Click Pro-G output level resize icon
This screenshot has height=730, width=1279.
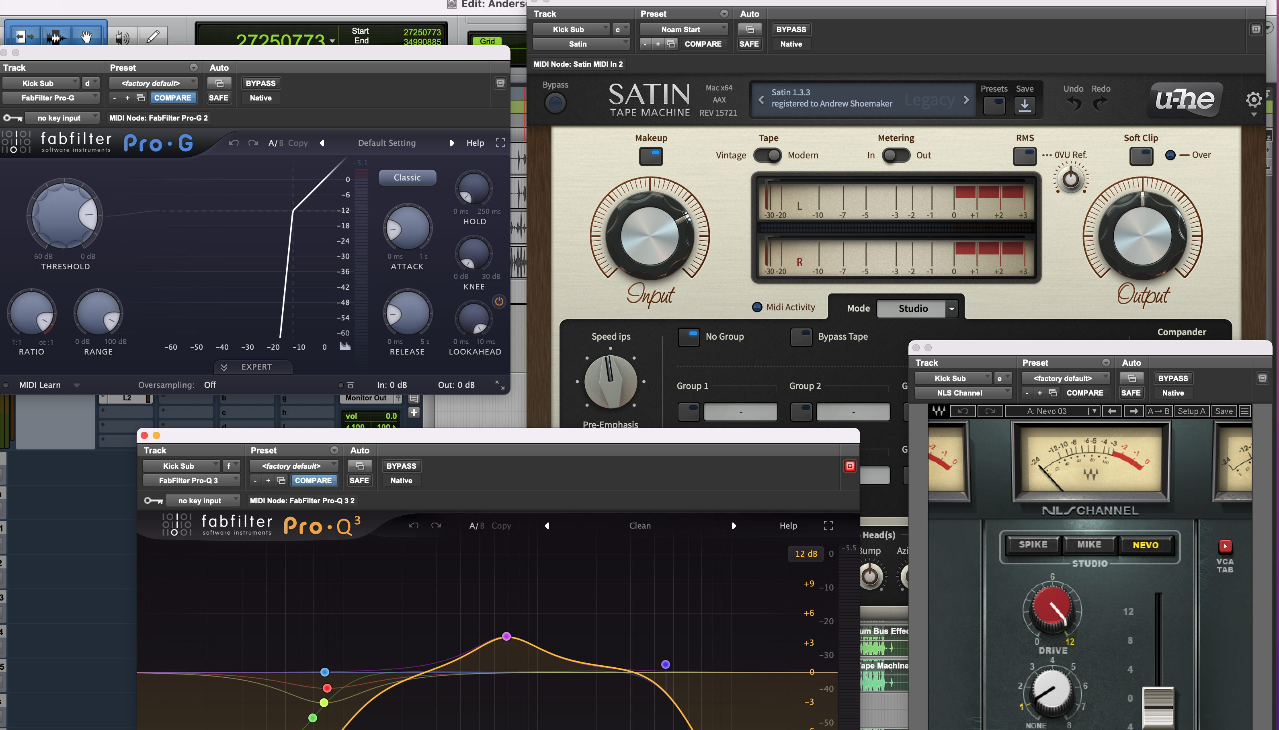500,385
